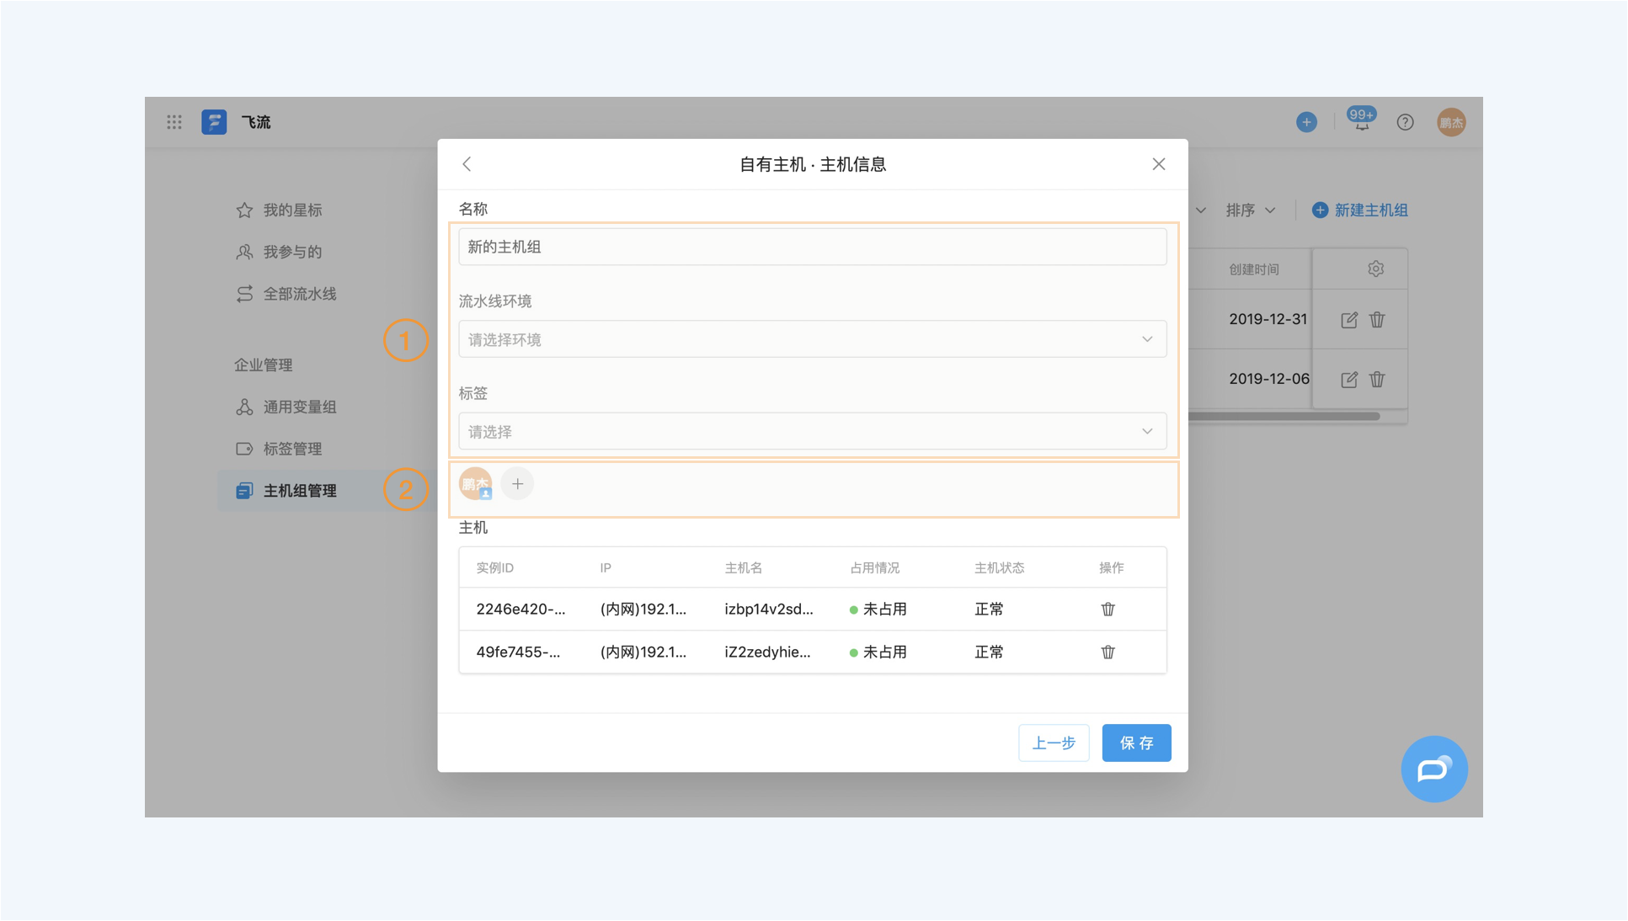Click the 占用情况 column header
Image resolution: width=1628 pixels, height=921 pixels.
(x=874, y=568)
